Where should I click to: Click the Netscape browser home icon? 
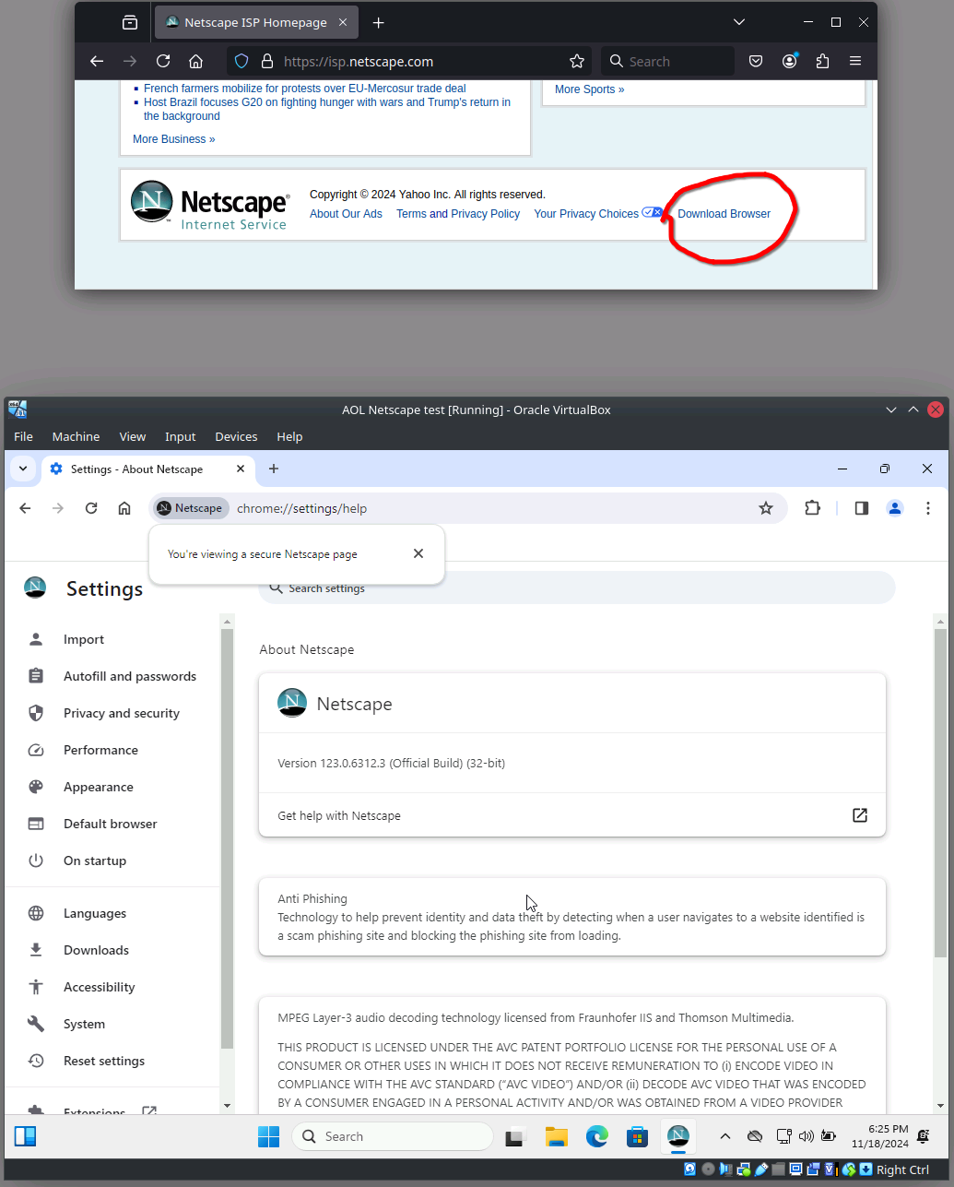(124, 508)
